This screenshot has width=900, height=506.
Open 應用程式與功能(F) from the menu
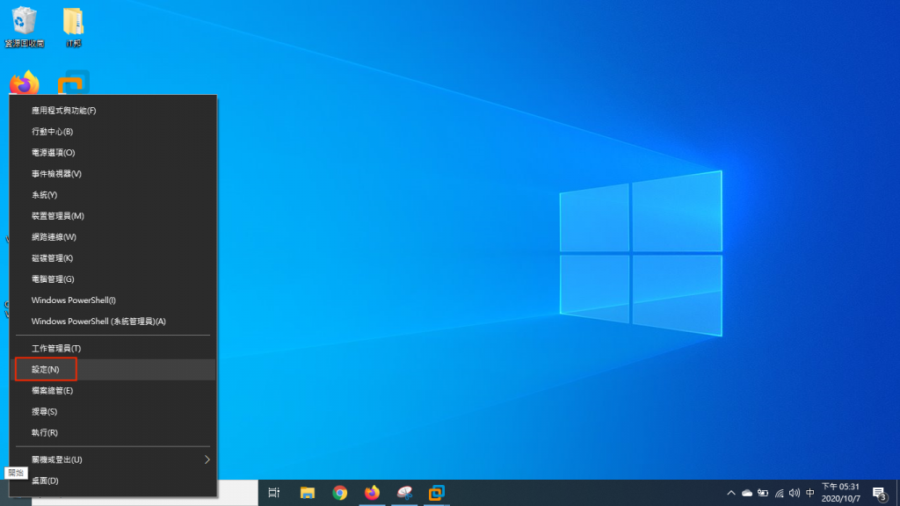[113, 110]
